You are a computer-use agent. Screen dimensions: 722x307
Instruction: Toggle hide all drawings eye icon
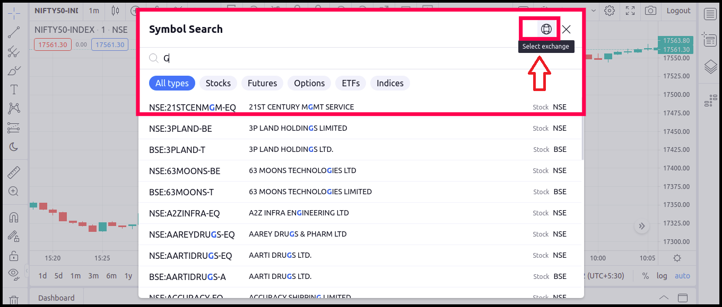14,273
